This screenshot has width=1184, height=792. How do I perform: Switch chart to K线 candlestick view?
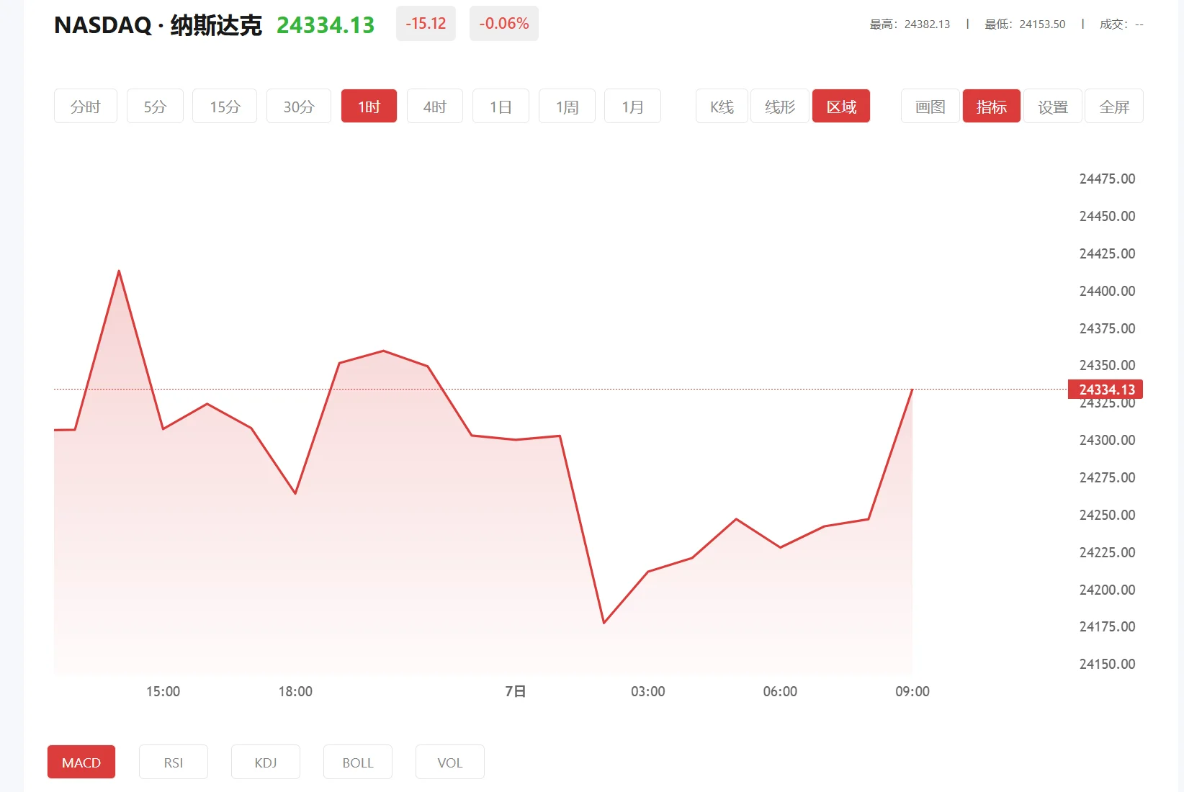(x=721, y=106)
